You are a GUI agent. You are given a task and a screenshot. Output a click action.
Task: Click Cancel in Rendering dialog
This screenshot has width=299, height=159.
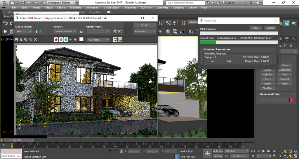[270, 28]
